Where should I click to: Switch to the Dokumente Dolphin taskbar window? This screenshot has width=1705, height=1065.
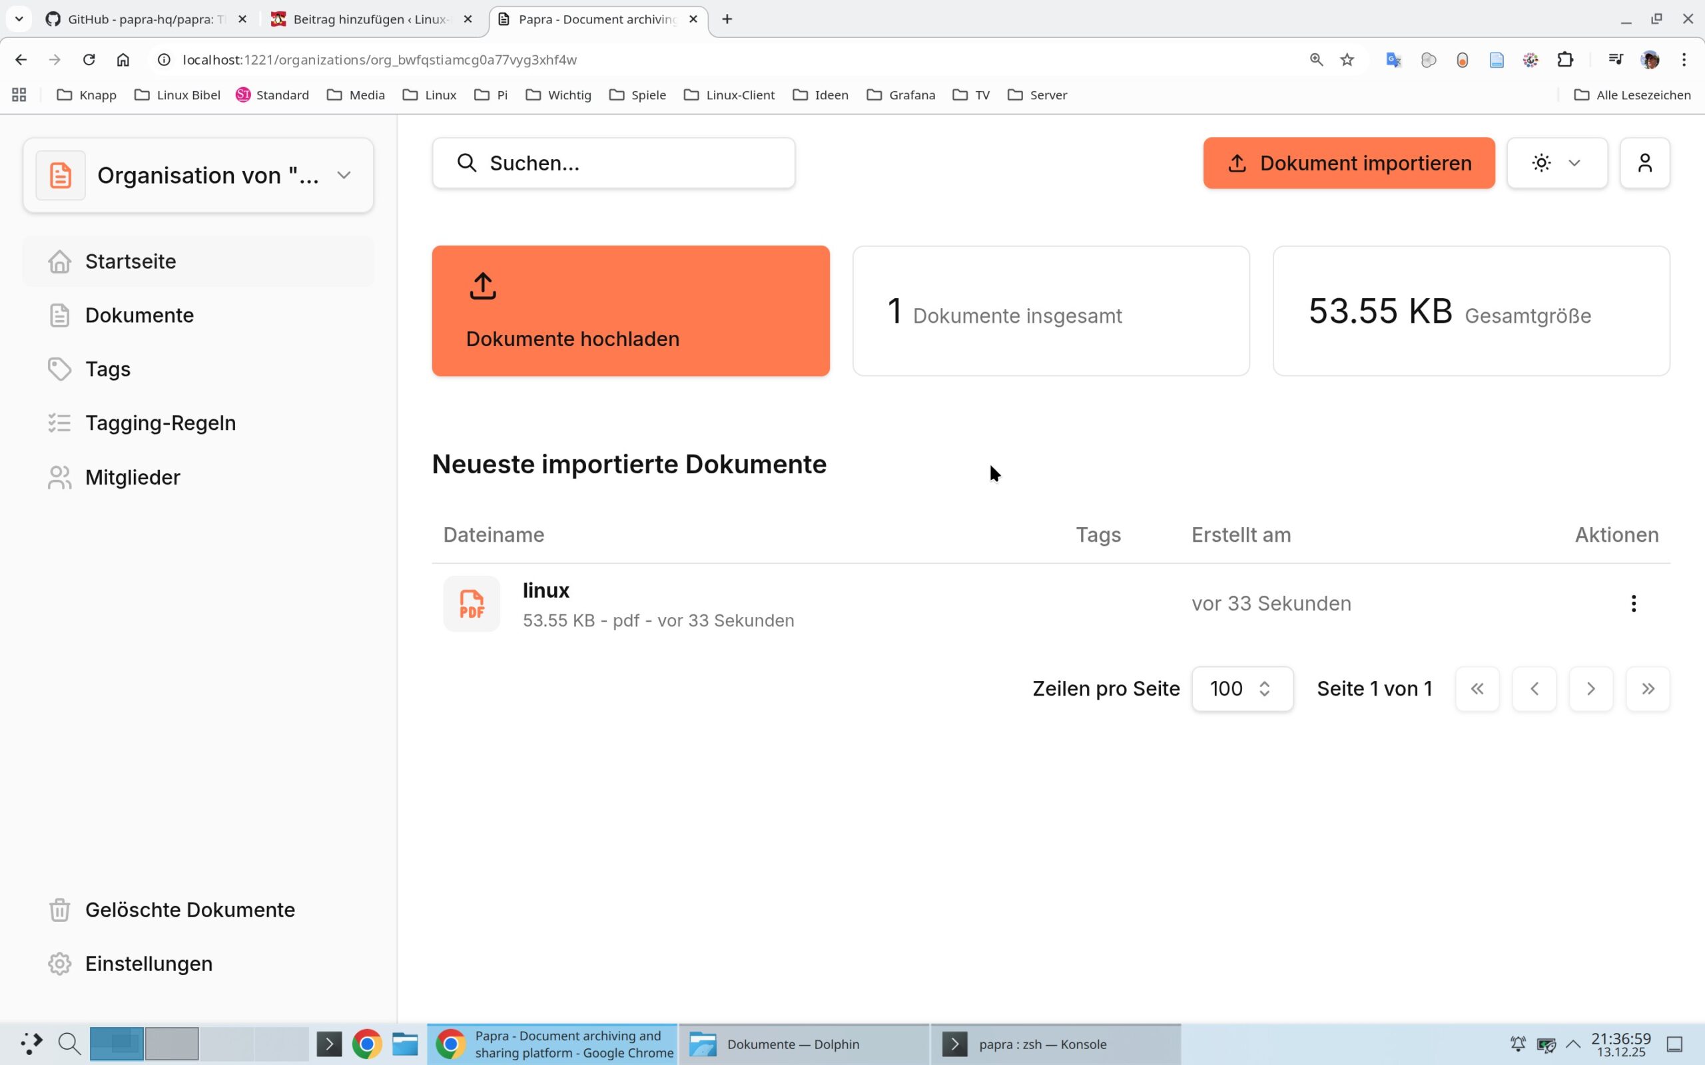[792, 1044]
